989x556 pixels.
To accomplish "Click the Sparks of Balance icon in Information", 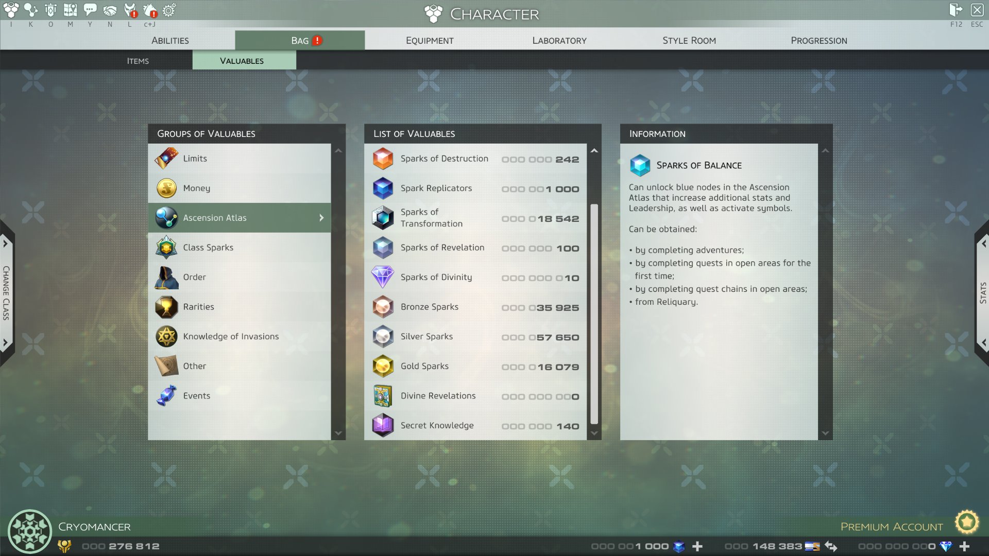I will (x=640, y=165).
